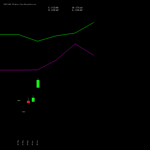This screenshot has width=150, height=150.
Task: Click the open value 'O: 150.40'
Action: pyautogui.click(x=53, y=10)
